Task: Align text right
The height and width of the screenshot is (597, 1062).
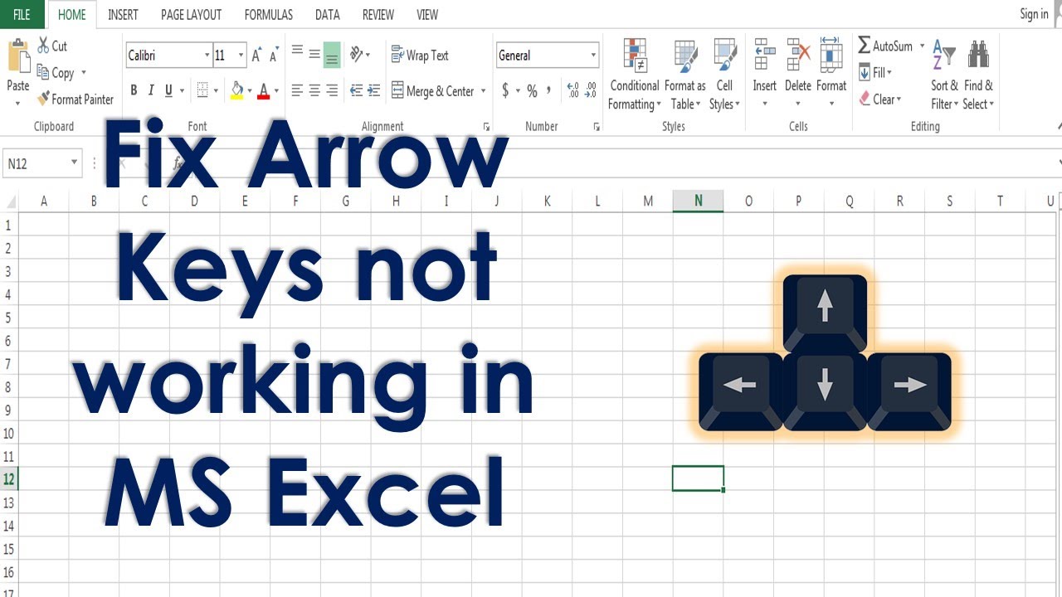Action: pyautogui.click(x=332, y=91)
